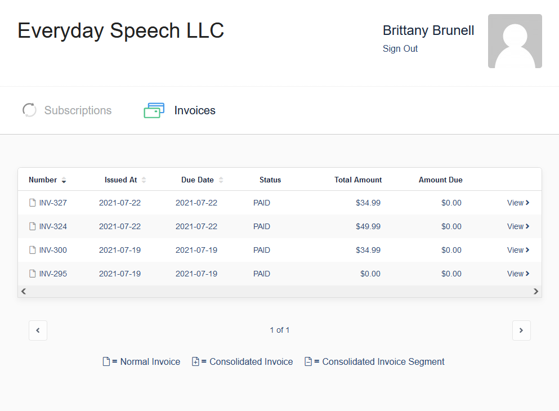
Task: Click the Consolidated Invoice legend icon
Action: coord(195,361)
